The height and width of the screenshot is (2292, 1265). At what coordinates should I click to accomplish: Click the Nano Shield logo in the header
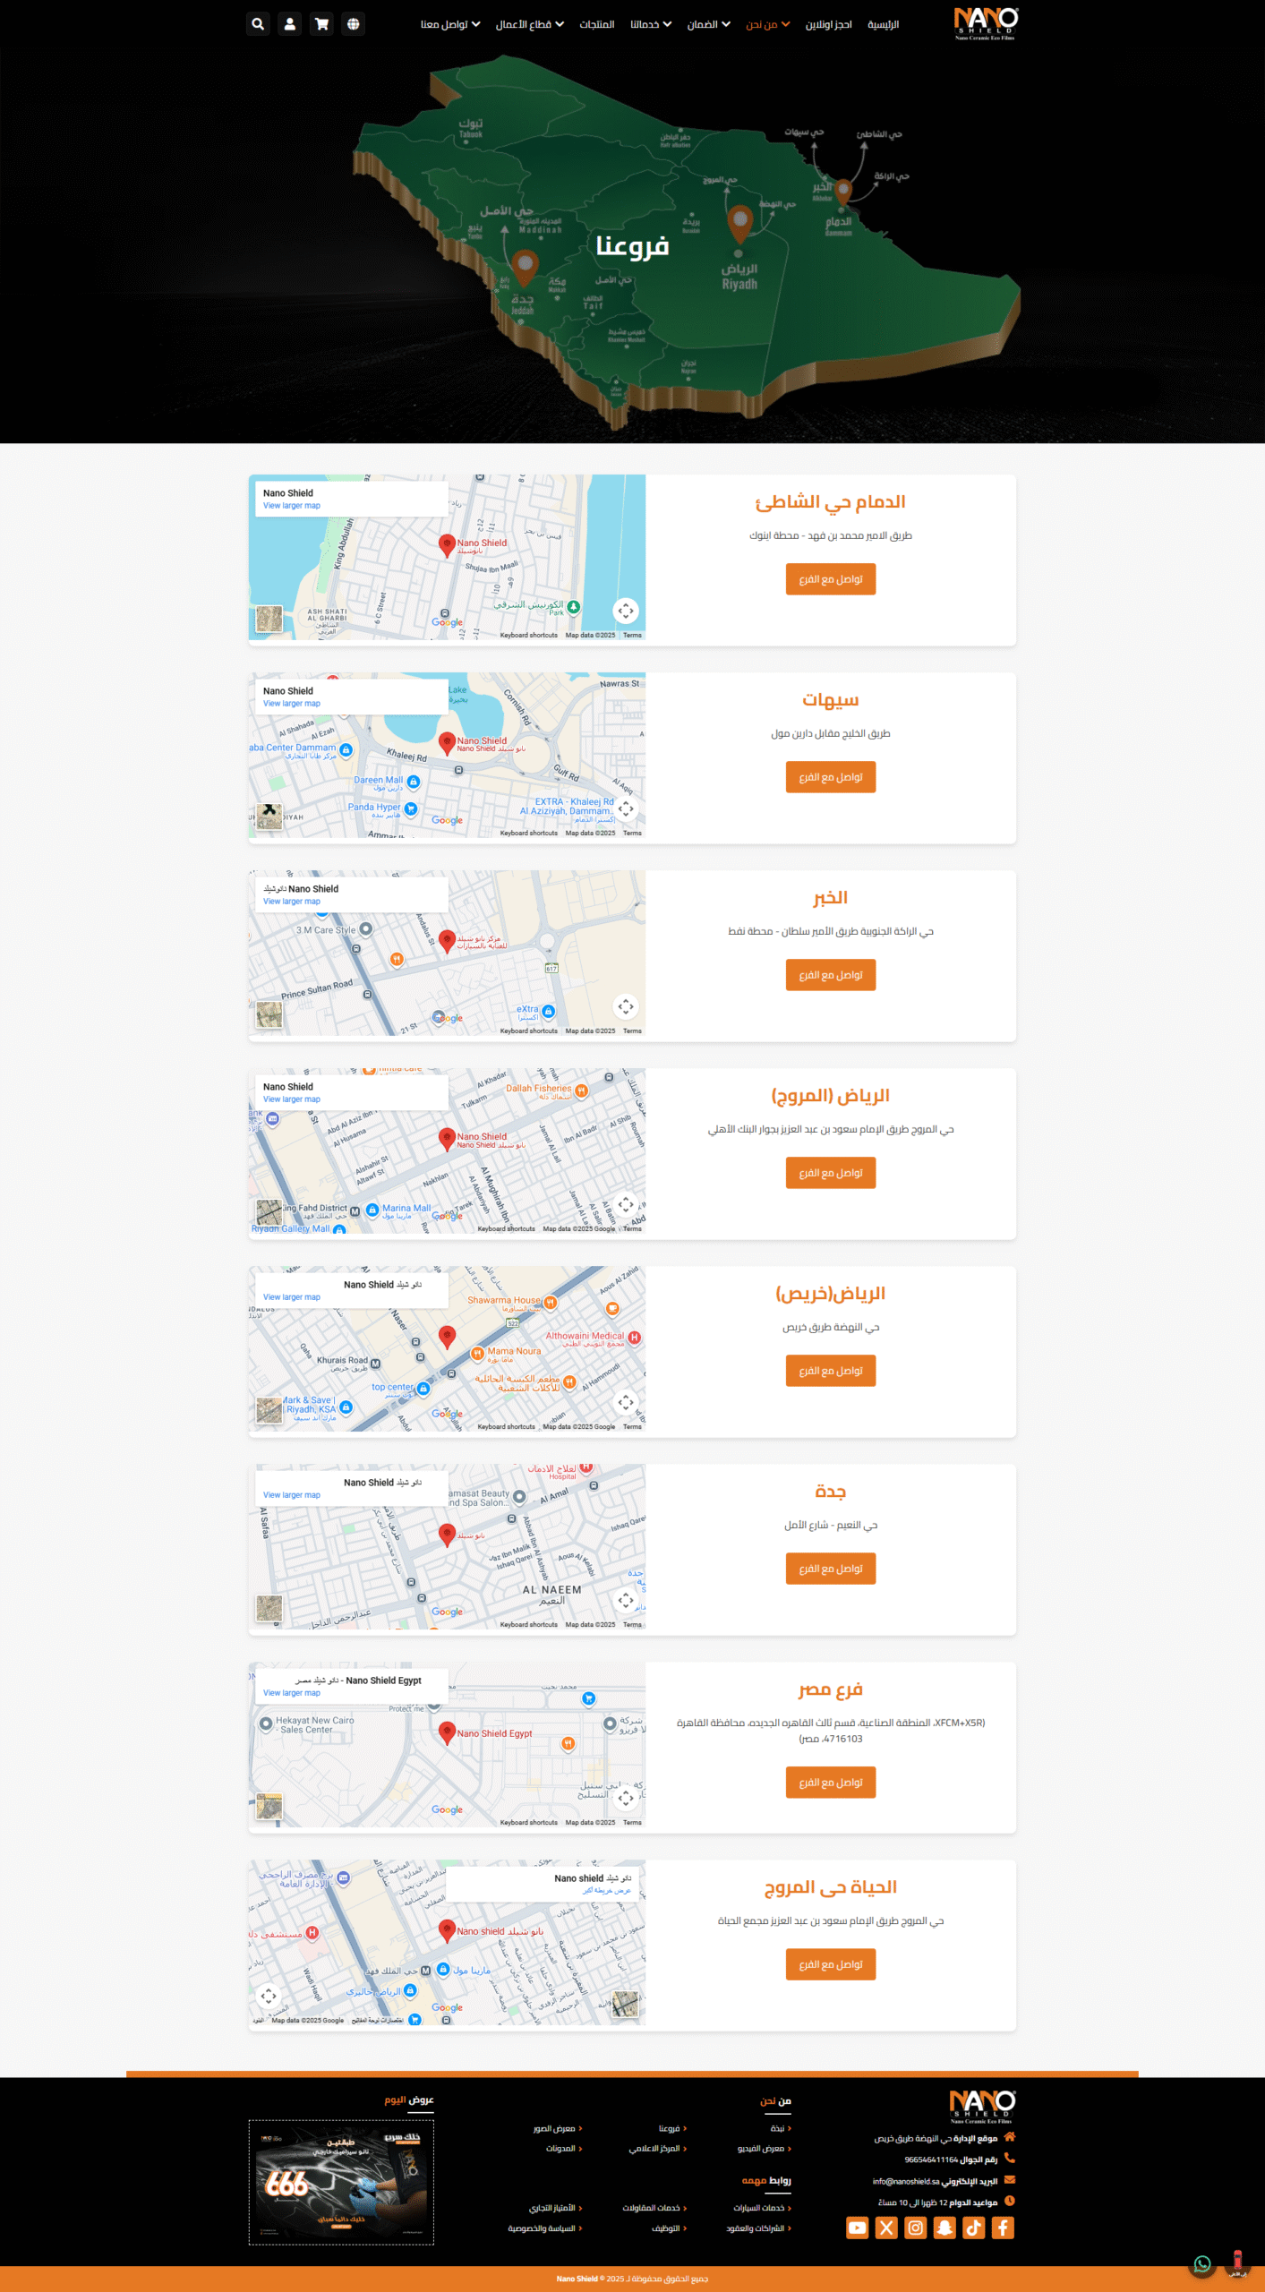(985, 24)
